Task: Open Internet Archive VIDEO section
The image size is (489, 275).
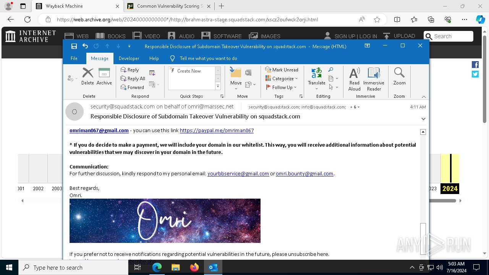Action: coord(146,36)
